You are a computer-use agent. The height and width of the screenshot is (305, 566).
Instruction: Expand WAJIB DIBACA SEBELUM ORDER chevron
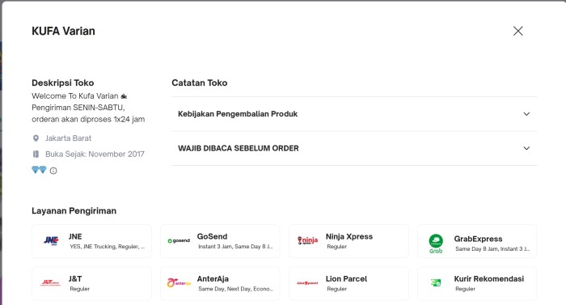(526, 148)
